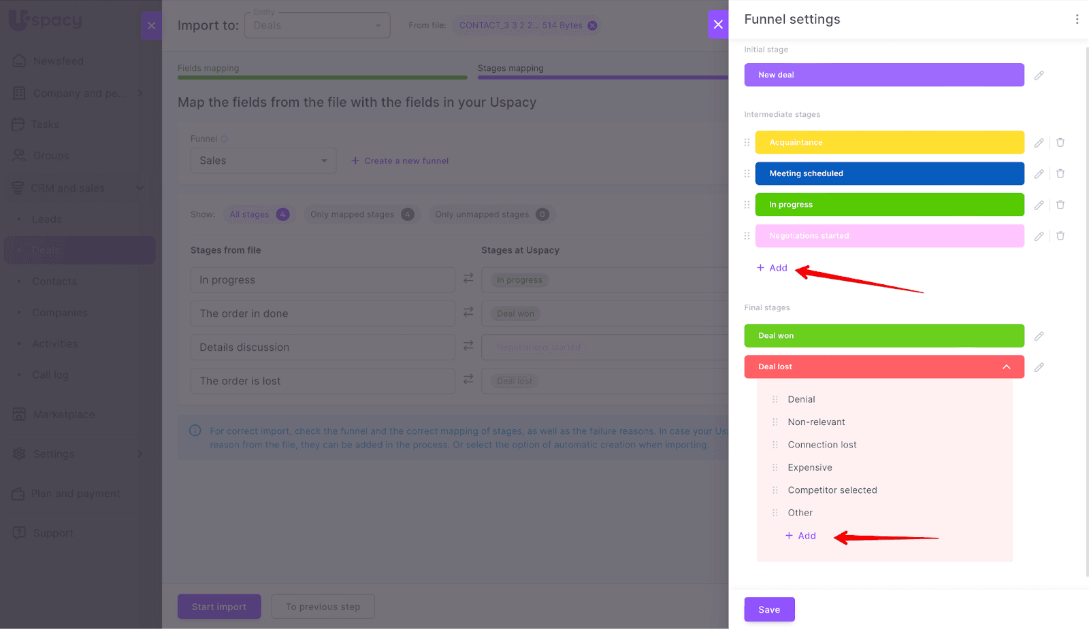Collapse the Deal lost reasons list
Screen dimensions: 1089x629
tap(1007, 367)
